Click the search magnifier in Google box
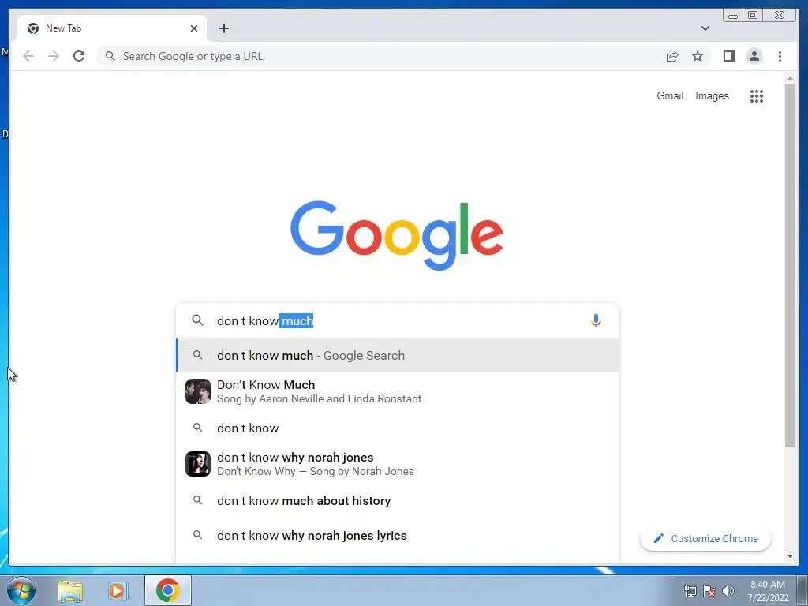The height and width of the screenshot is (606, 808). [x=197, y=320]
